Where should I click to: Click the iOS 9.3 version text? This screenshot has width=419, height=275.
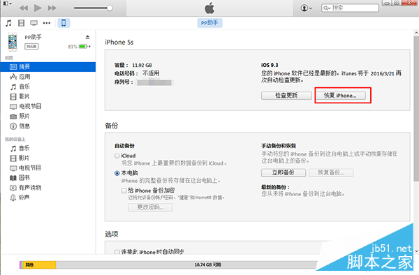270,65
